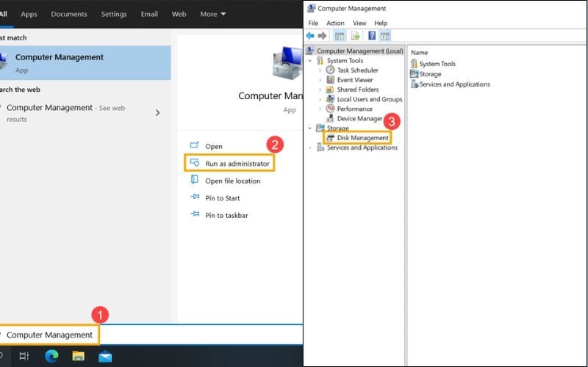Click the Export List toolbar icon
588x367 pixels.
(355, 36)
